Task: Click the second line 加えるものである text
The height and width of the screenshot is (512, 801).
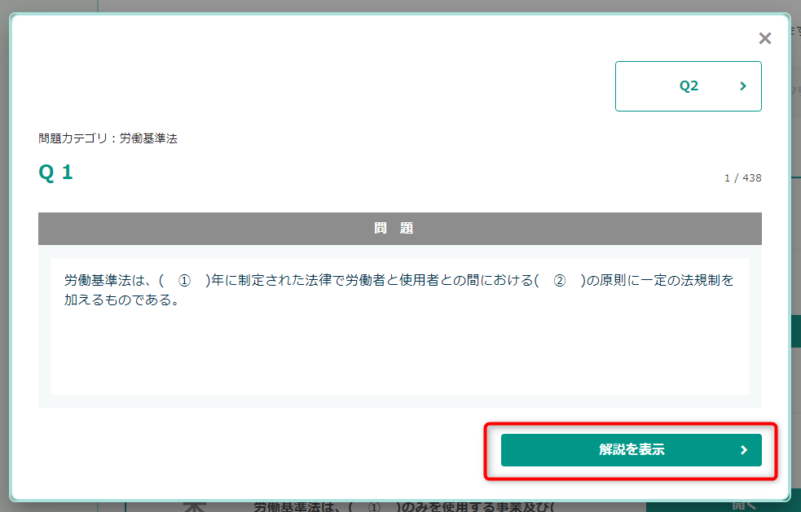Action: coord(121,300)
